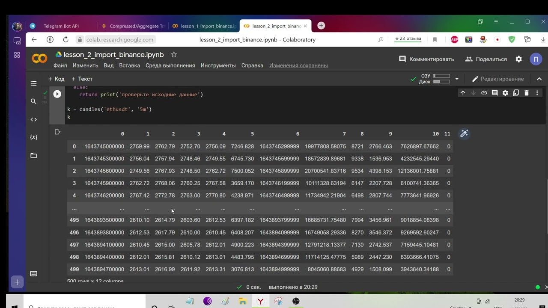Viewport: 548px width, 308px height.
Task: Convert dataframe to interactive table with wand
Action: pyautogui.click(x=464, y=134)
